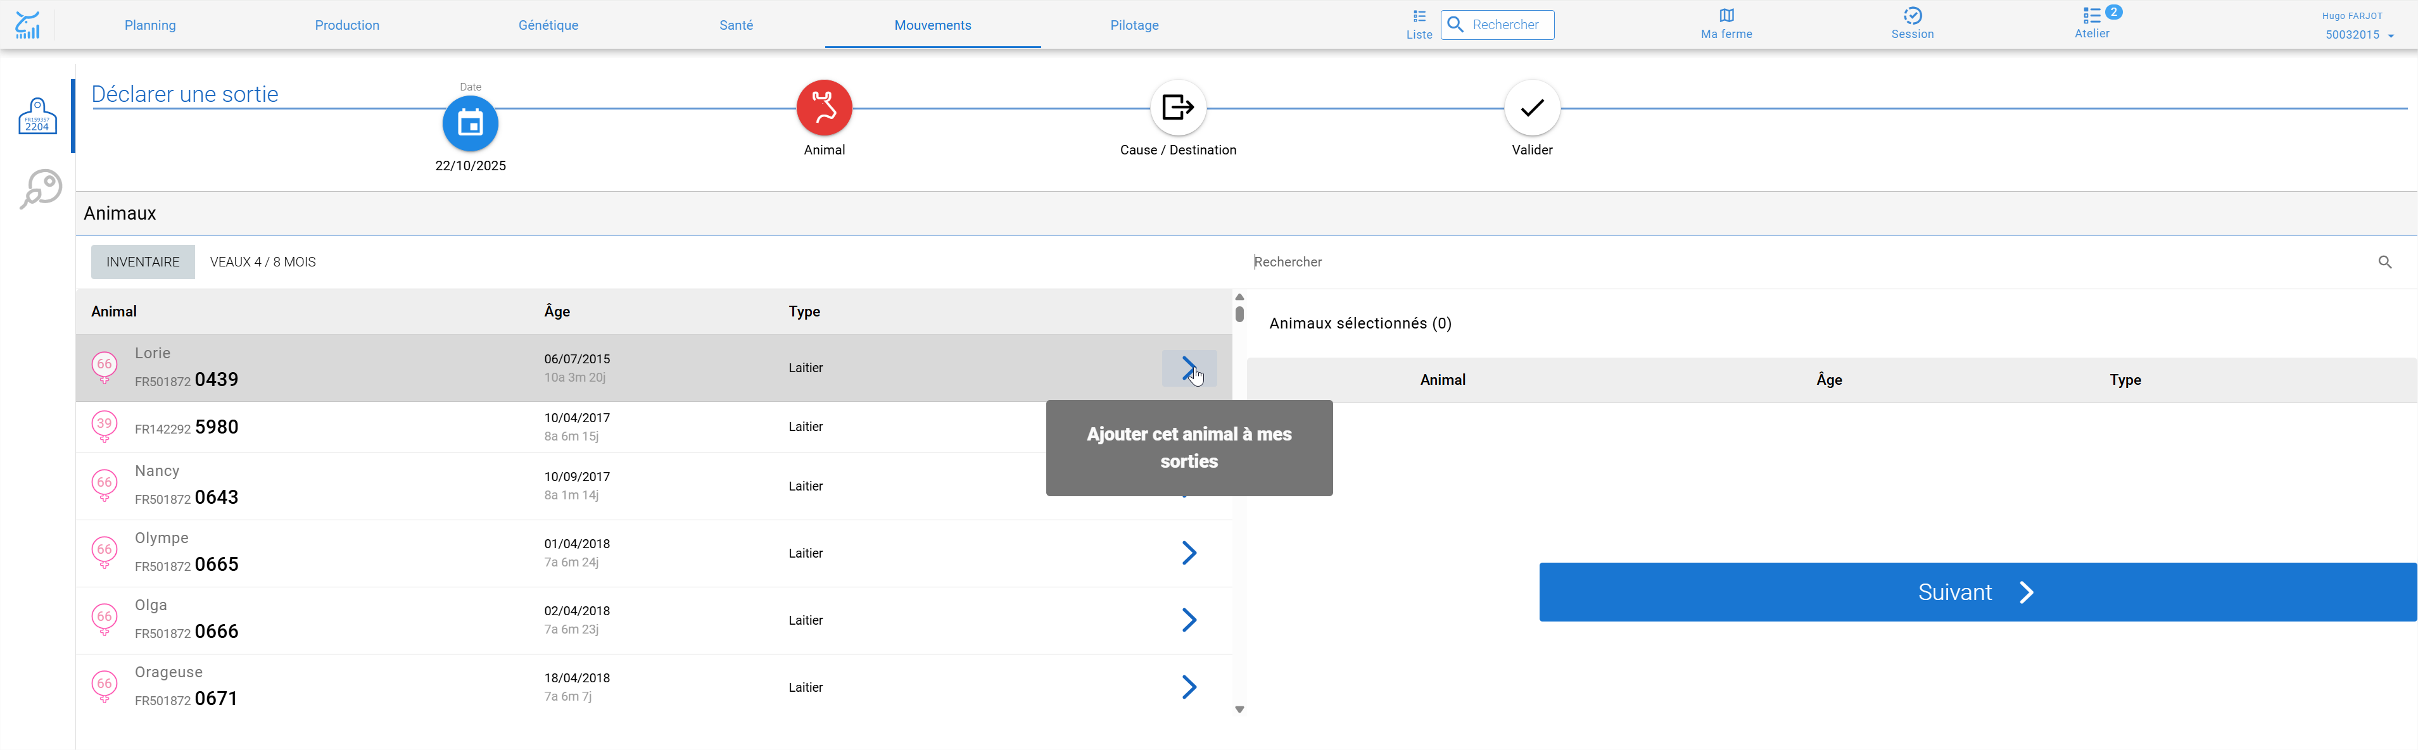Click the Suivant button

coord(1977,592)
